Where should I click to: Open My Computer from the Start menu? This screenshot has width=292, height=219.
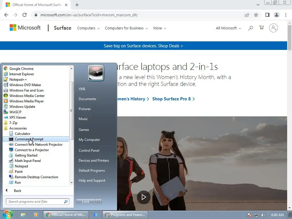point(89,140)
